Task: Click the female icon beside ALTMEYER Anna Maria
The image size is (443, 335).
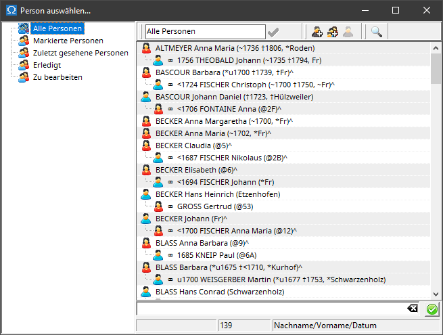Action: [x=145, y=48]
